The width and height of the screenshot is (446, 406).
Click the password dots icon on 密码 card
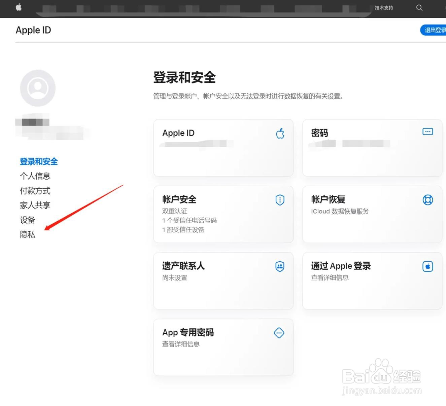pos(428,132)
